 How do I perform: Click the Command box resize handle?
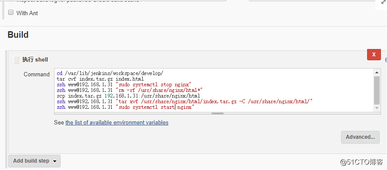pyautogui.click(x=217, y=113)
